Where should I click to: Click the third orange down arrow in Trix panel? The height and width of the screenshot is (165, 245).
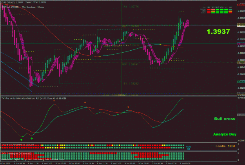pos(128,107)
